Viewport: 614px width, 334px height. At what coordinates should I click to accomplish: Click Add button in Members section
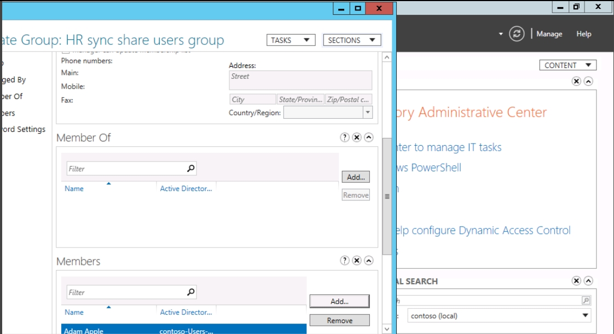[x=339, y=301]
